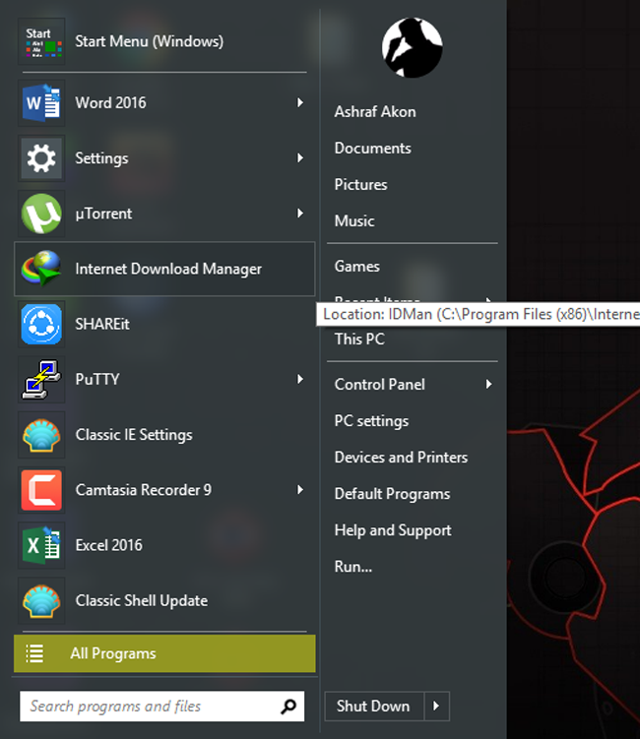Select the Internet Download Manager label
The image size is (640, 739).
click(x=168, y=269)
